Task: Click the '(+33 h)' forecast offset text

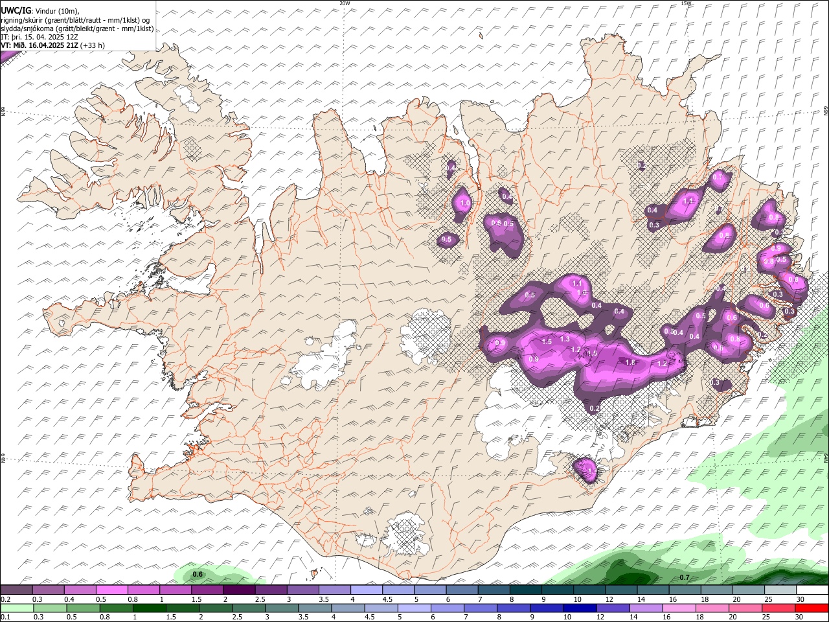Action: pos(93,45)
